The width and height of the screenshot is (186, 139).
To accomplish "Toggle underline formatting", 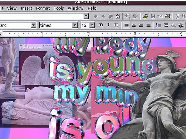I will pos(116,25).
